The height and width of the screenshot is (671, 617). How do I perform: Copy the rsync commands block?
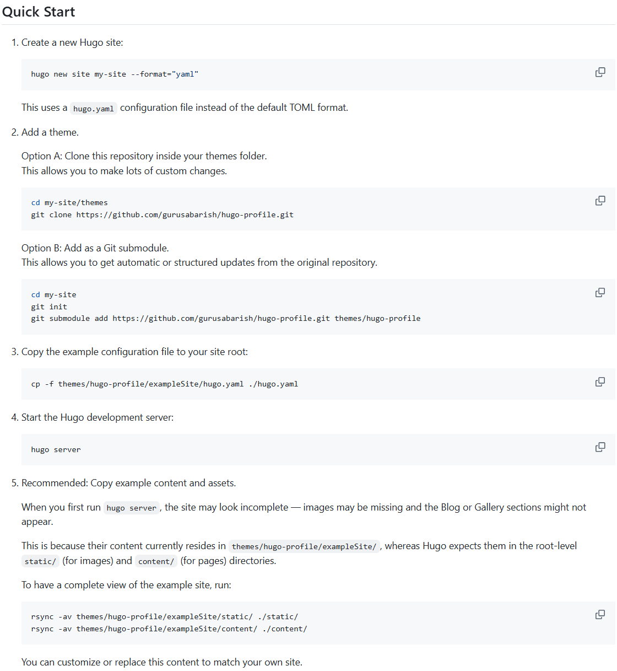[x=600, y=614]
